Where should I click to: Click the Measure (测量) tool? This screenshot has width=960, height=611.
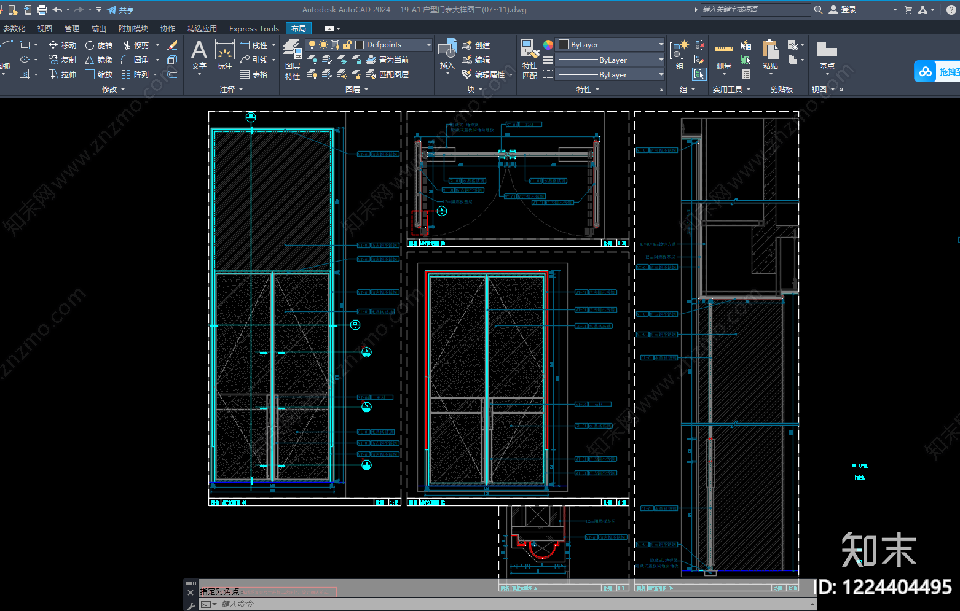724,56
